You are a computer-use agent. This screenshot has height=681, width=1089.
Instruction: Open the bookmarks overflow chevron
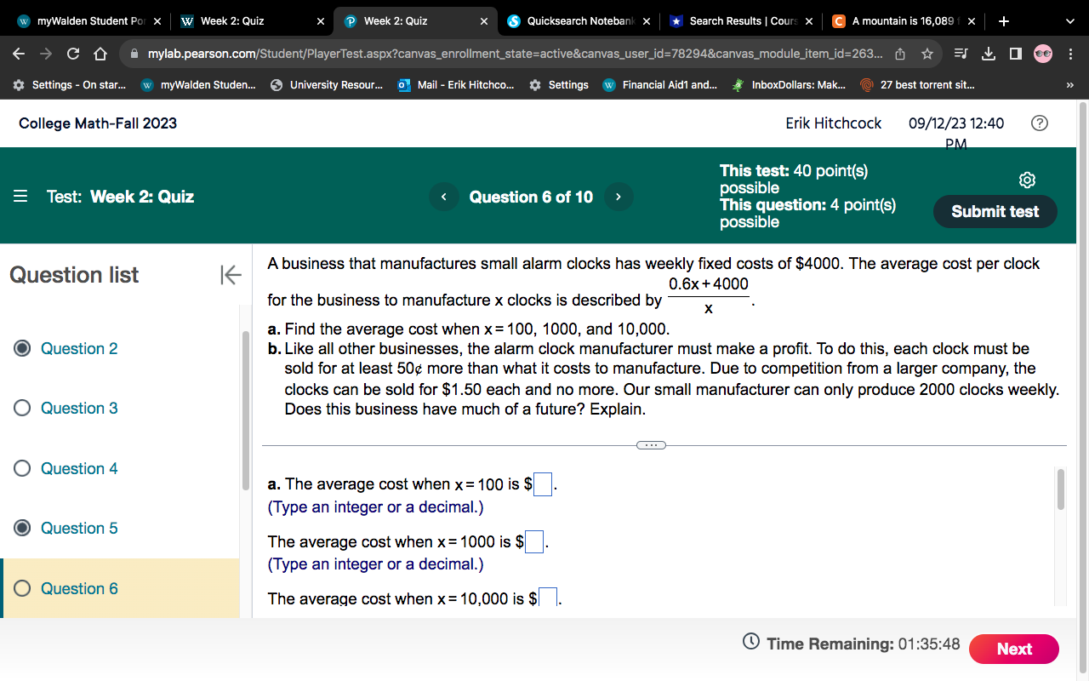(x=1070, y=84)
